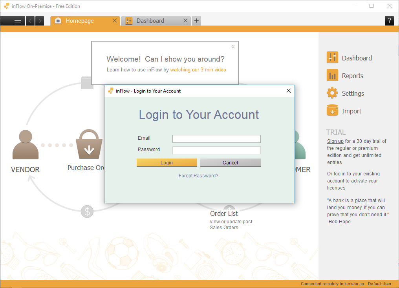Open help with the question mark icon

pos(389,20)
